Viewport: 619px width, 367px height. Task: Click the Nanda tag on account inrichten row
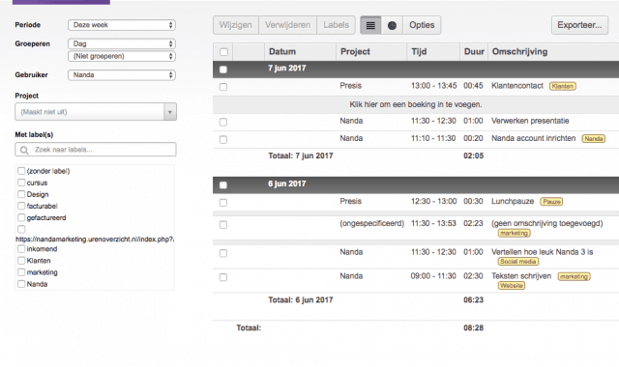593,138
